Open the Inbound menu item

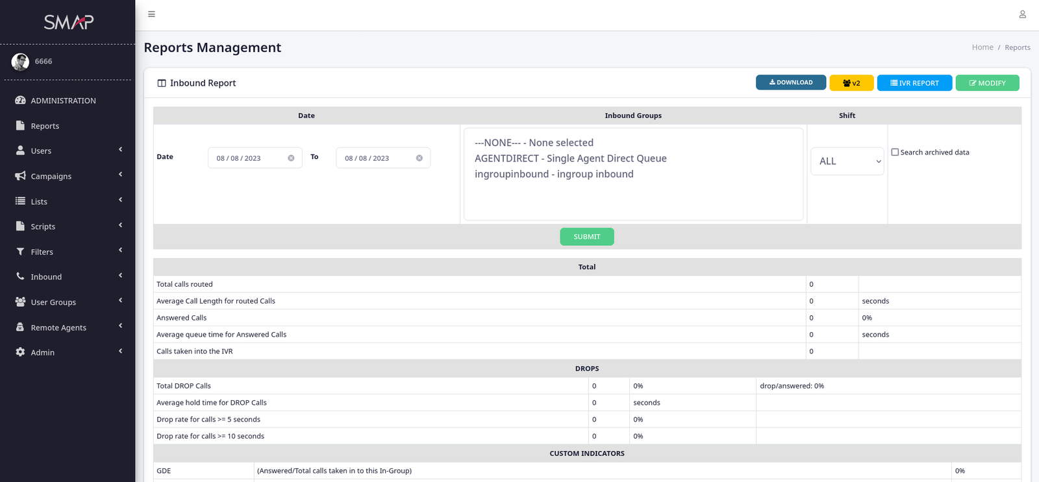point(46,276)
